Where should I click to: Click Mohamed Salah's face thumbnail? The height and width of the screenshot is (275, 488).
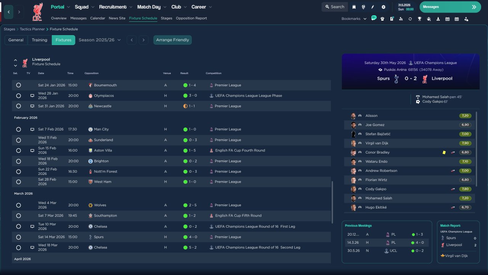(x=353, y=198)
